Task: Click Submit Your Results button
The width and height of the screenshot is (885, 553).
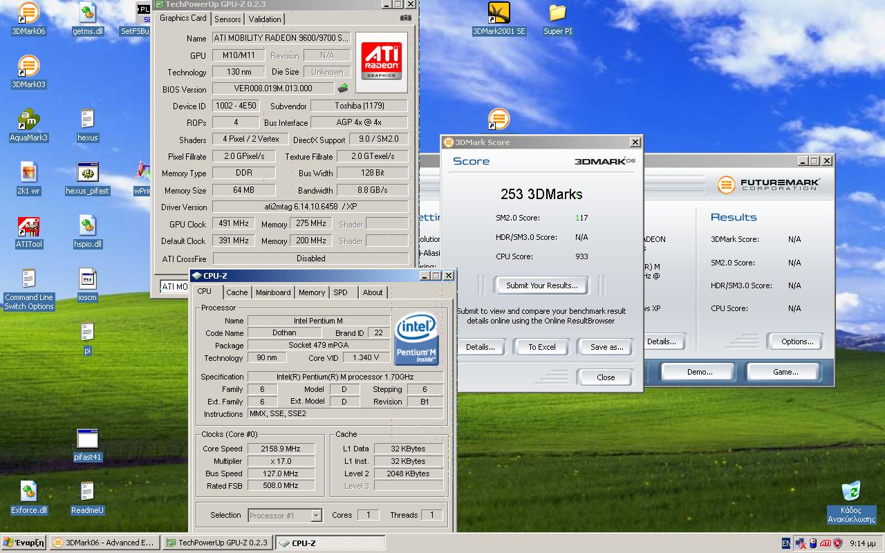Action: pos(541,285)
